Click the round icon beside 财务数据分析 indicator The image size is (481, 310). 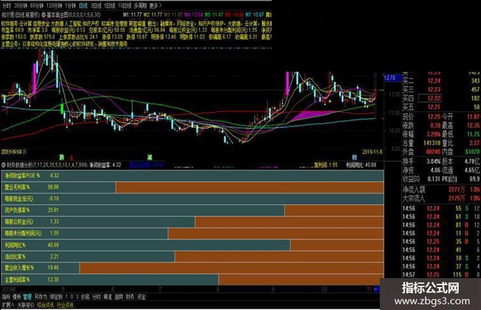coord(4,165)
